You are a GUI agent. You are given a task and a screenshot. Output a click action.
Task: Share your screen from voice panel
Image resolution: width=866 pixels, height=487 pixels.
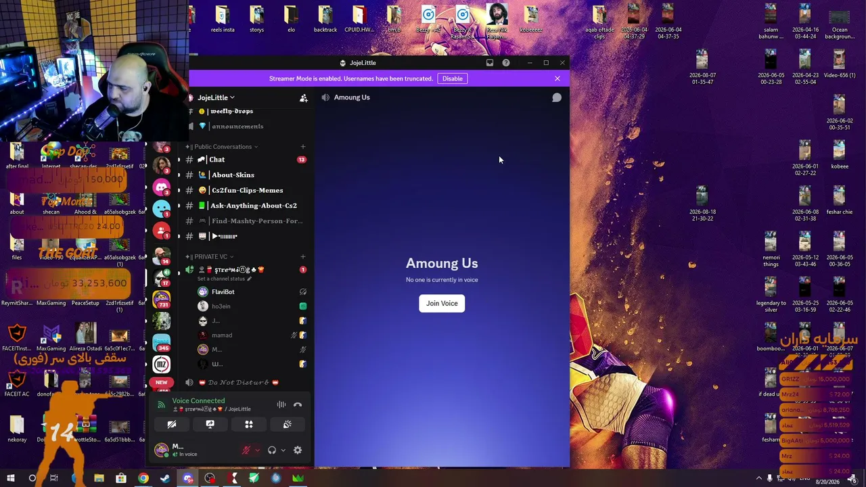coord(210,425)
